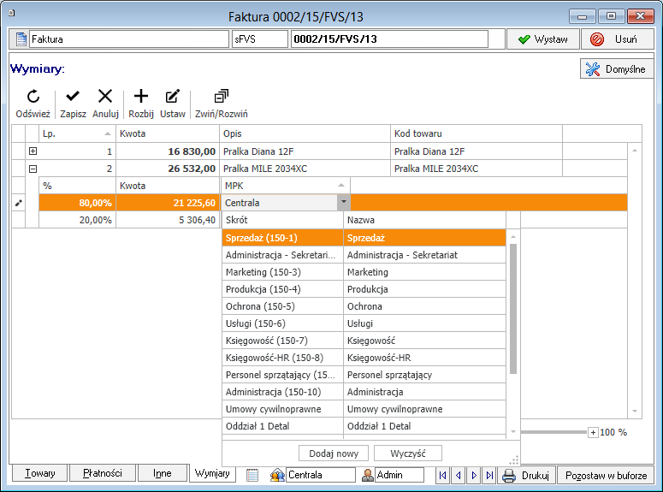Go to first record navigation arrow
This screenshot has height=492, width=663.
(442, 475)
